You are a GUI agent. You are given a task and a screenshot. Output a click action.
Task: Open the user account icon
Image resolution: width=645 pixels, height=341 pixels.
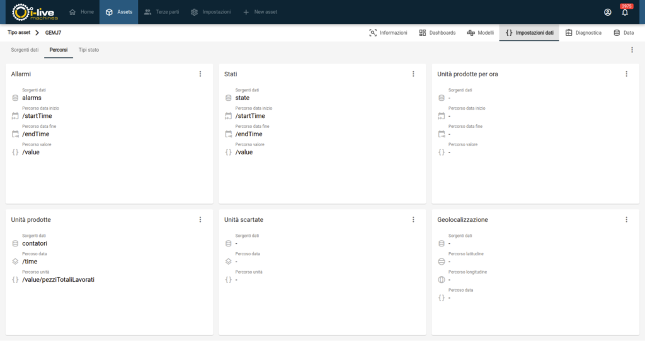[607, 12]
